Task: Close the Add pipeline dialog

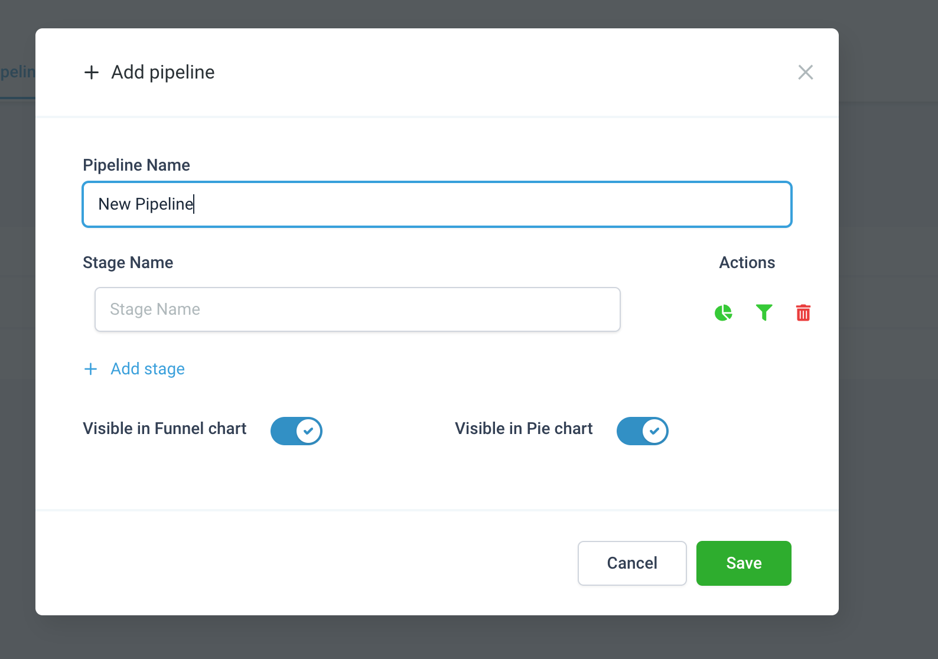Action: tap(805, 72)
